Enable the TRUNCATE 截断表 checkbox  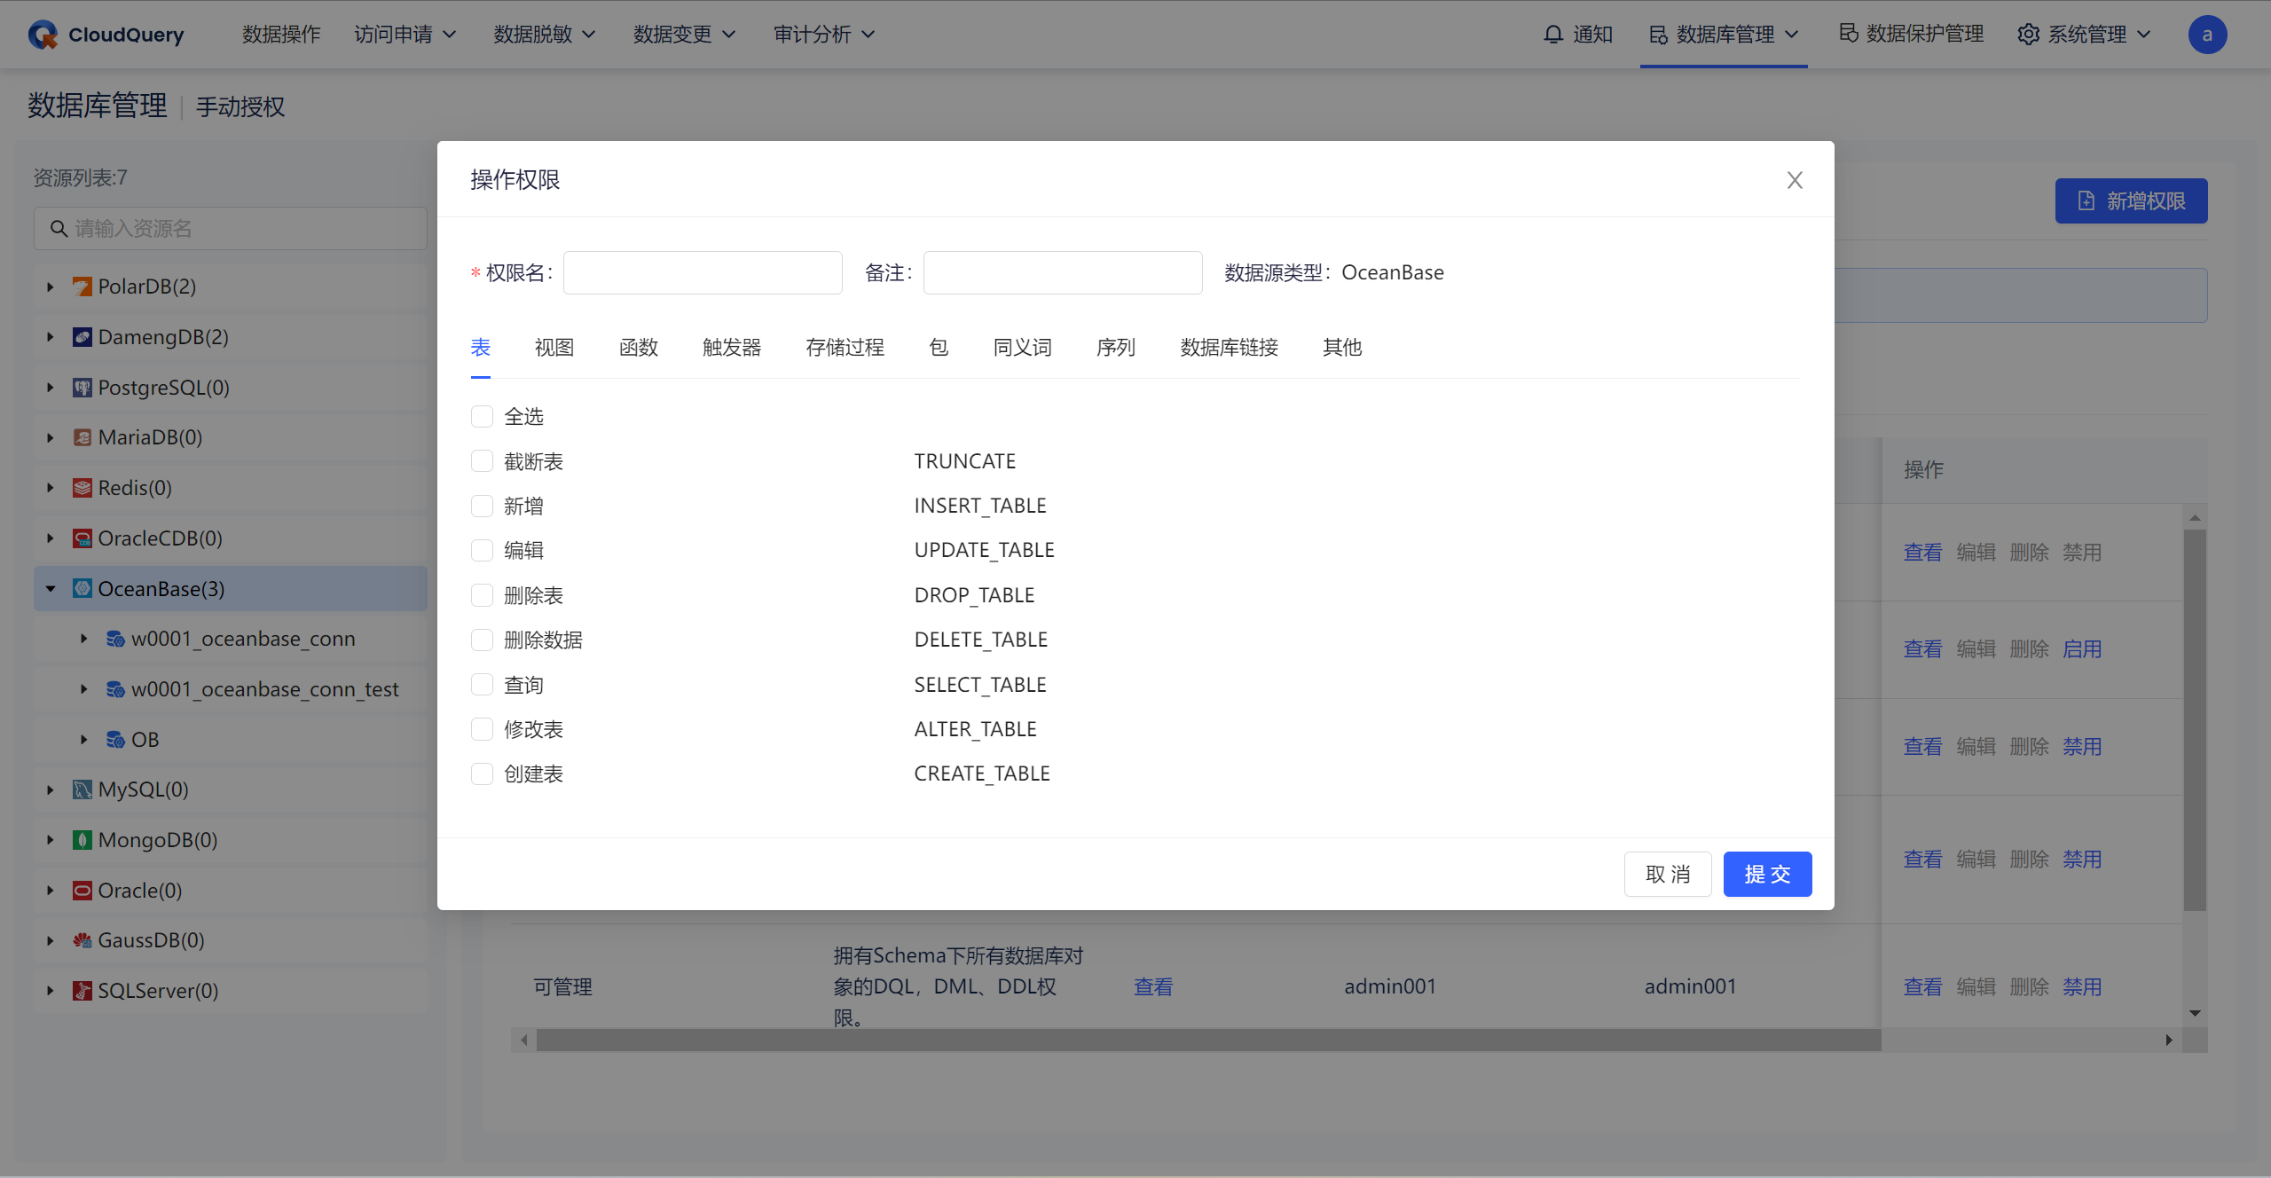pos(482,461)
